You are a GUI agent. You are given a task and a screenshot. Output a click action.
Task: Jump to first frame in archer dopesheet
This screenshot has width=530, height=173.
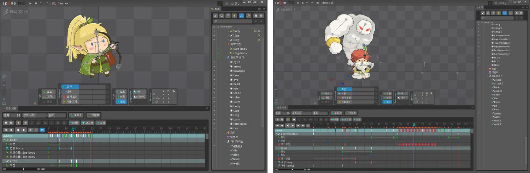[6, 130]
